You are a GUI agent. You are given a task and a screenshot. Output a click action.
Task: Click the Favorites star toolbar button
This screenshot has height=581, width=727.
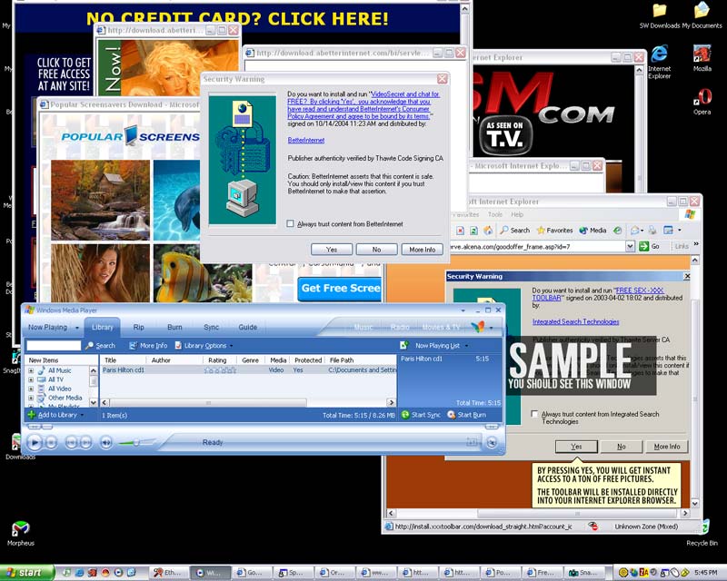pyautogui.click(x=554, y=230)
